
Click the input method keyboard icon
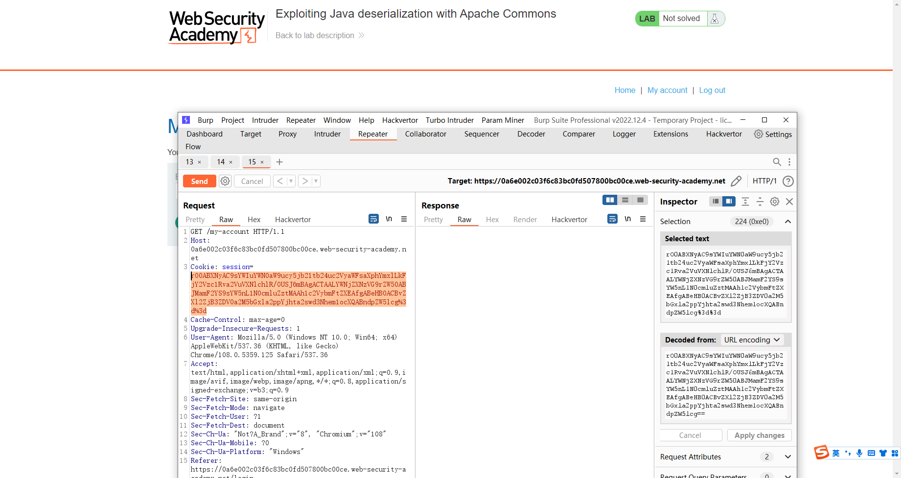coord(871,453)
